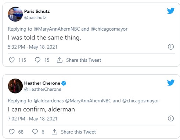Select Share this Tweet on second tweet
The image size is (180, 140).
coord(78,132)
